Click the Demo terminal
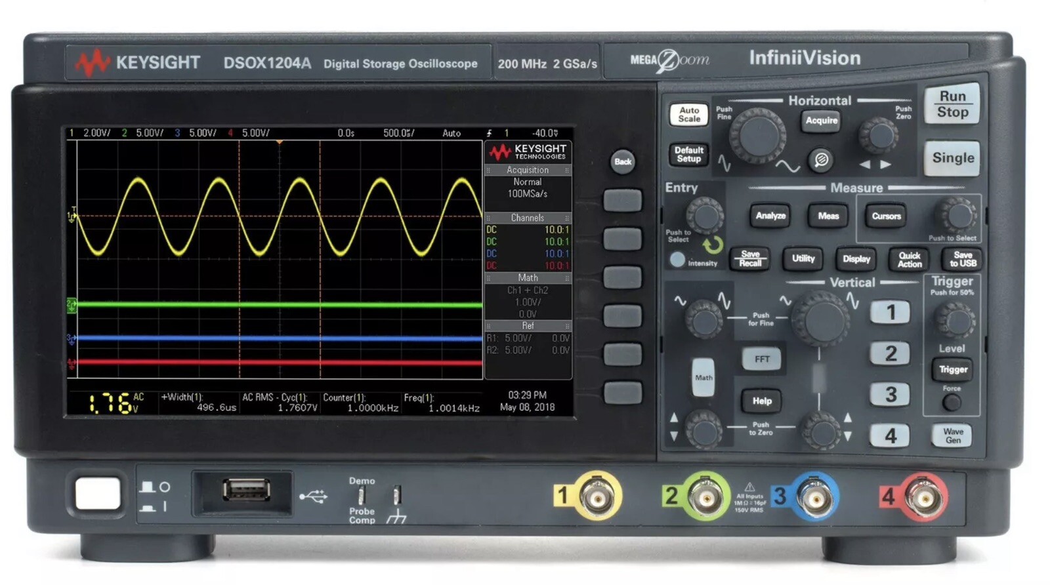The width and height of the screenshot is (1050, 585). [361, 496]
